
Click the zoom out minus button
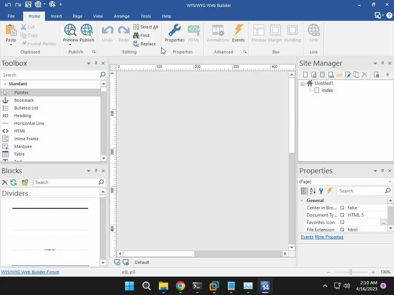click(329, 272)
